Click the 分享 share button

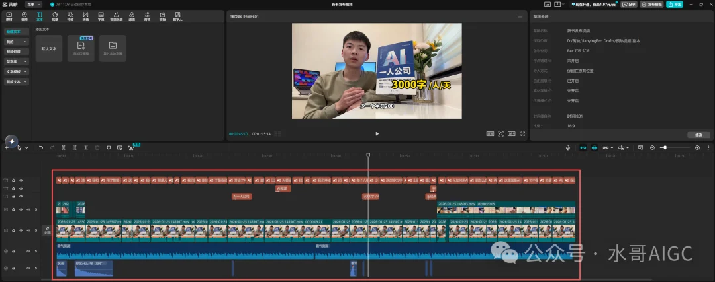(x=630, y=4)
